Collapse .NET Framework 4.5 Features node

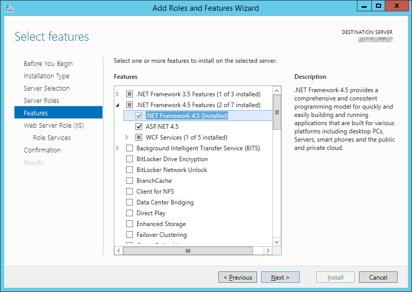[118, 105]
